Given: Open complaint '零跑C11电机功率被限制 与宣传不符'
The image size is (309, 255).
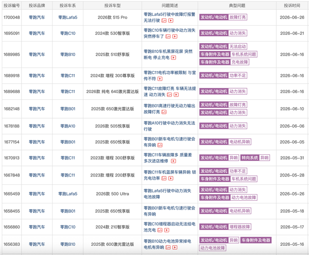Looking at the screenshot, I should [x=170, y=75].
